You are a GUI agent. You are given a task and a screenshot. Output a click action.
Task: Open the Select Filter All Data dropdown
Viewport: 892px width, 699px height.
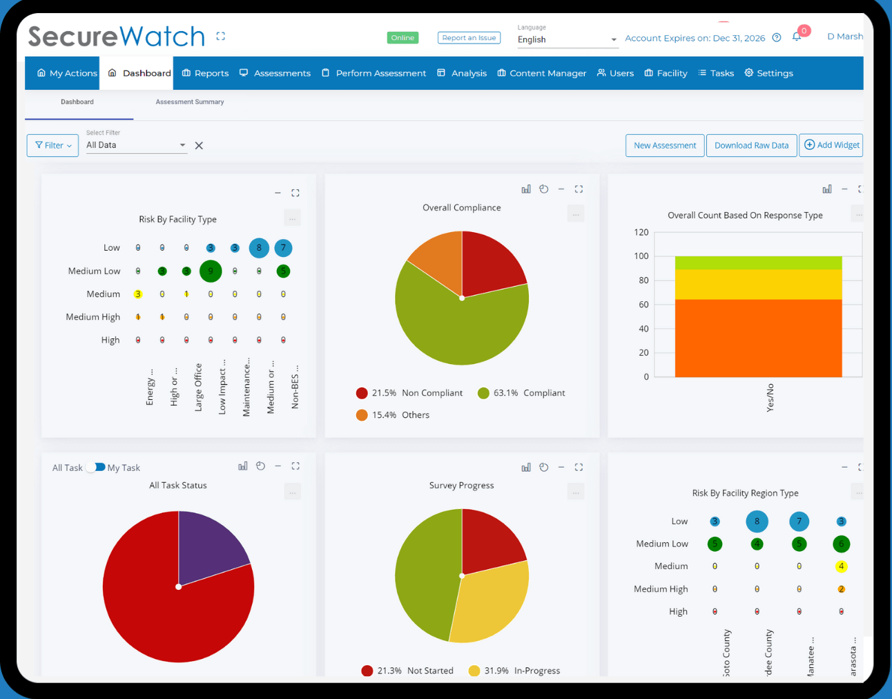136,145
